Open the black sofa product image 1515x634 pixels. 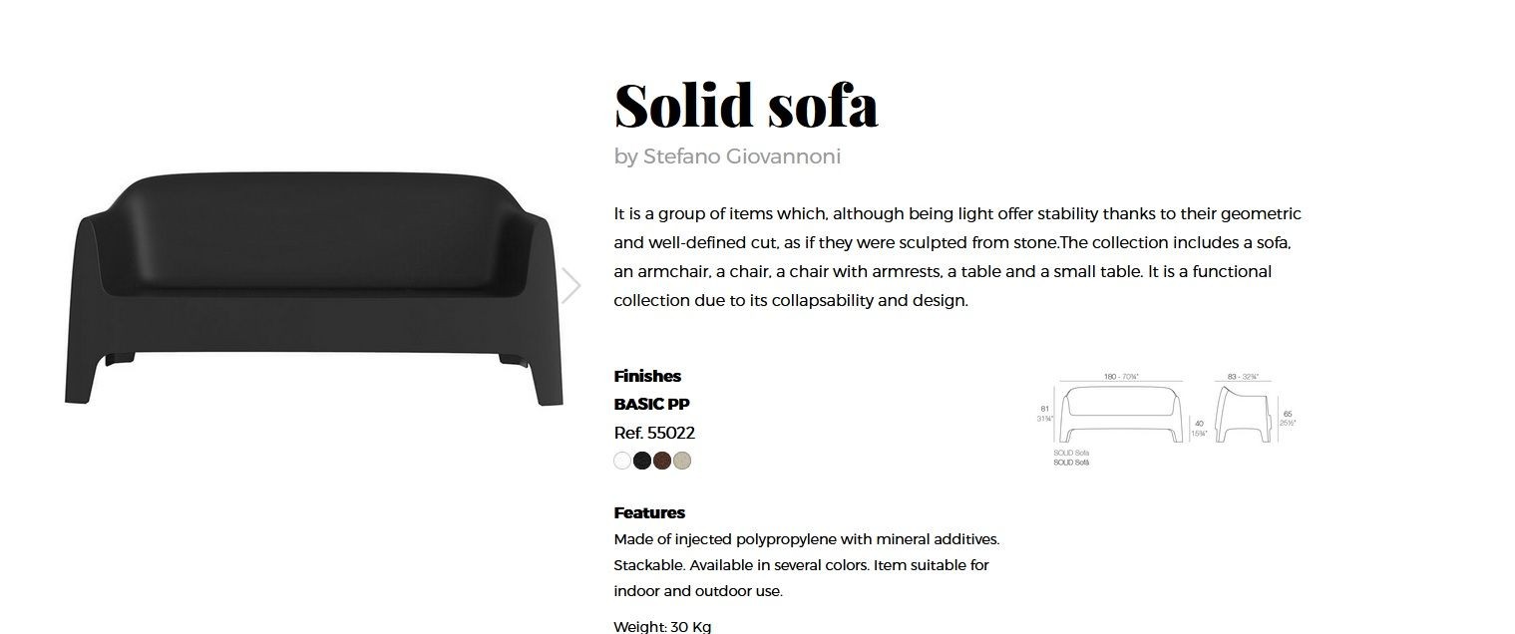click(314, 289)
